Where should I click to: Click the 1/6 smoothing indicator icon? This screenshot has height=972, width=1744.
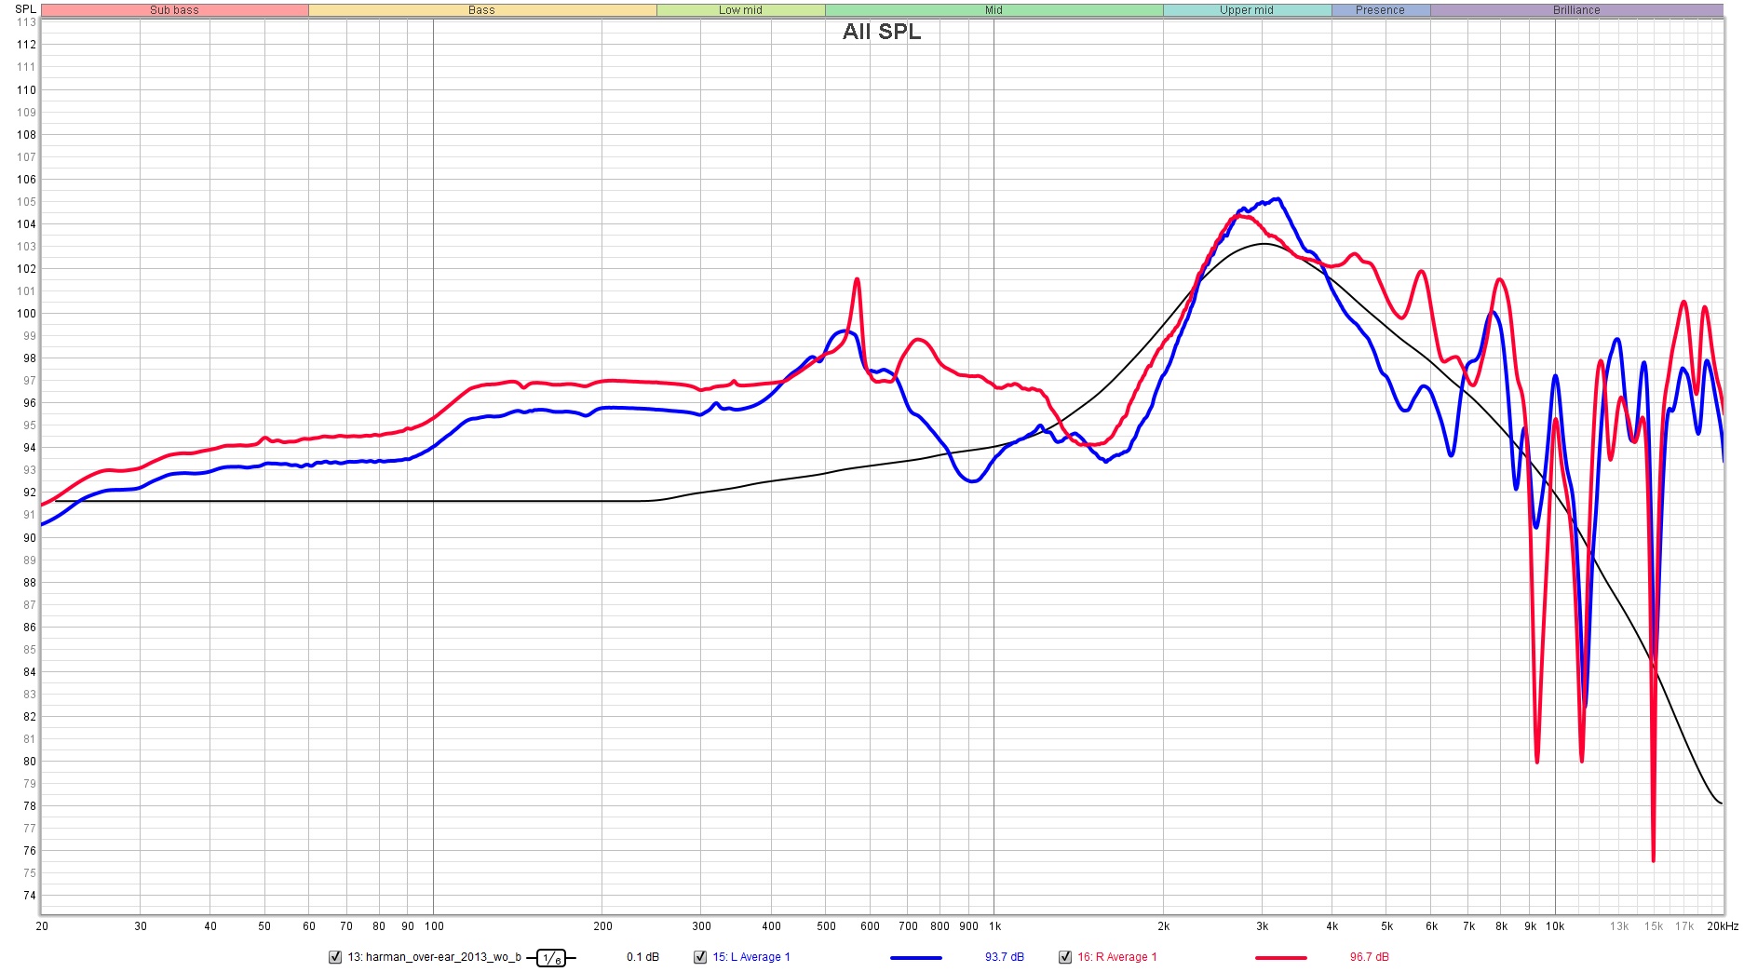(x=551, y=958)
